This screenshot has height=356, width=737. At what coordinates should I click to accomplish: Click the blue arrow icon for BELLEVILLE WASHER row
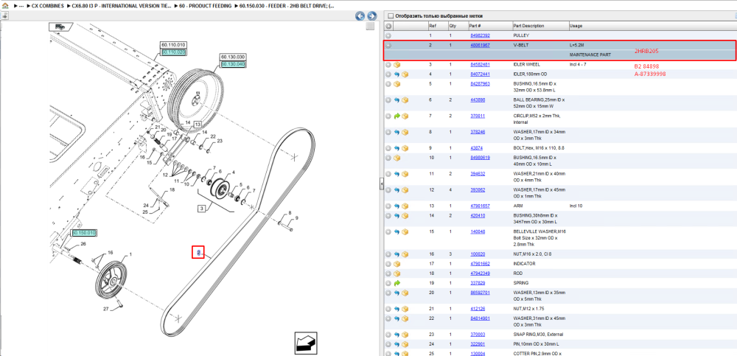click(x=397, y=232)
